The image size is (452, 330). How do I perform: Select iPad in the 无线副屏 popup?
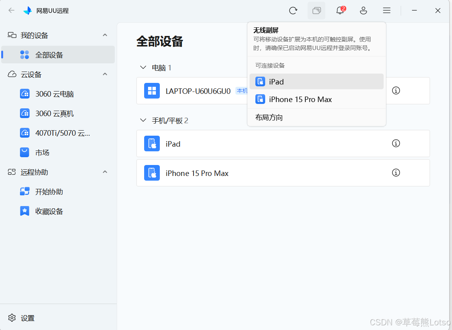point(316,82)
